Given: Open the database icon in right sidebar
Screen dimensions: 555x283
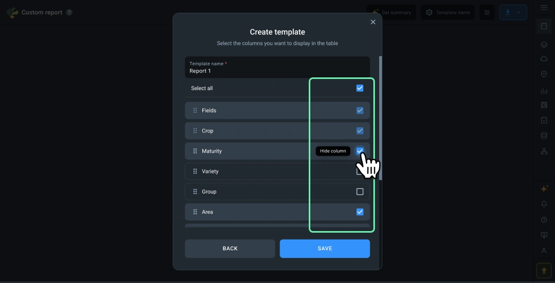Looking at the screenshot, I should 544,136.
